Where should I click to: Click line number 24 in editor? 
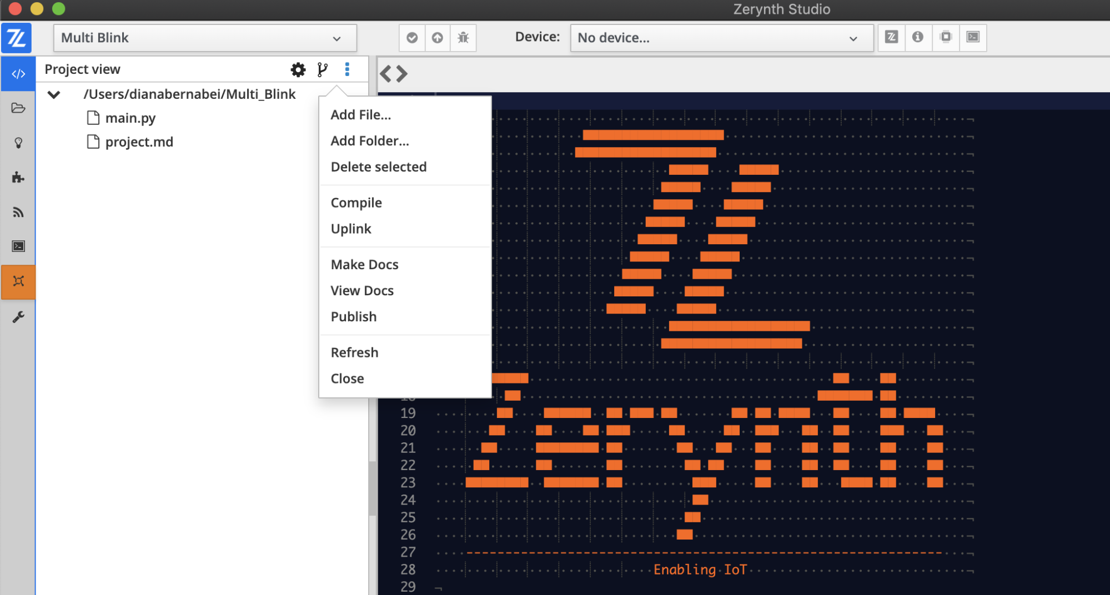point(408,500)
